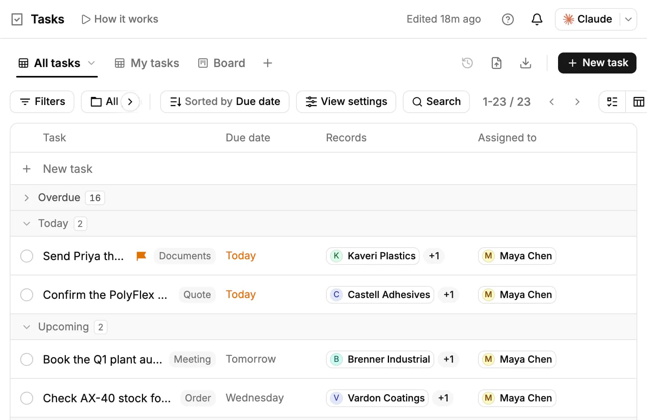Click the Tasks checkbox logo icon
Viewport: 647px width, 420px height.
[17, 19]
